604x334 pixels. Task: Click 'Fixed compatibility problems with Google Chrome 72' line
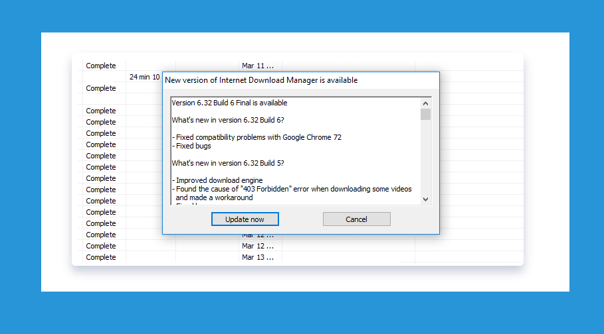coord(256,137)
